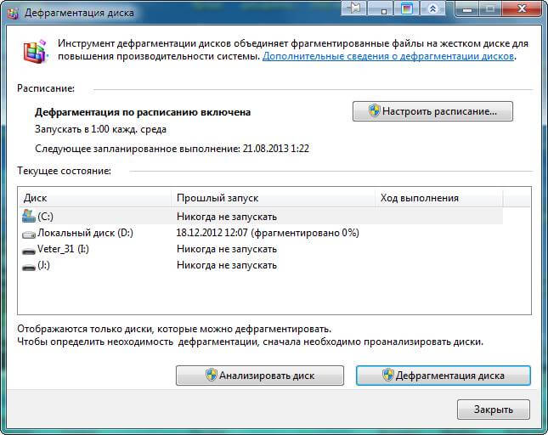Click the Анализировать диск button
Screen dimensions: 548x435
point(260,376)
